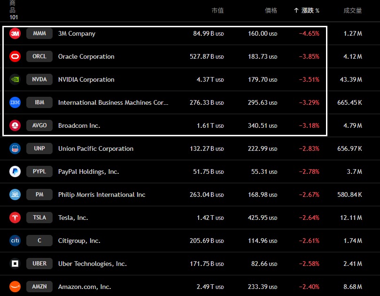Click the 3M Company logo icon
The width and height of the screenshot is (380, 296).
click(x=15, y=33)
